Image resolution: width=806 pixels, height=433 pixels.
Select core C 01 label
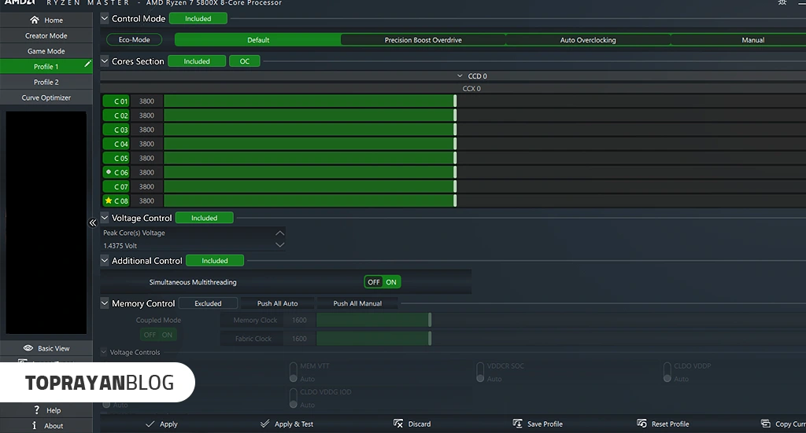click(x=116, y=101)
